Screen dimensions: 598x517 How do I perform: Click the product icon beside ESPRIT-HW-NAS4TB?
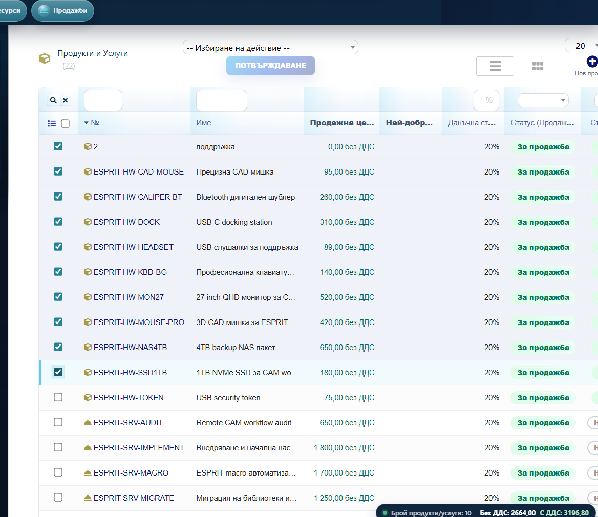[x=88, y=348]
